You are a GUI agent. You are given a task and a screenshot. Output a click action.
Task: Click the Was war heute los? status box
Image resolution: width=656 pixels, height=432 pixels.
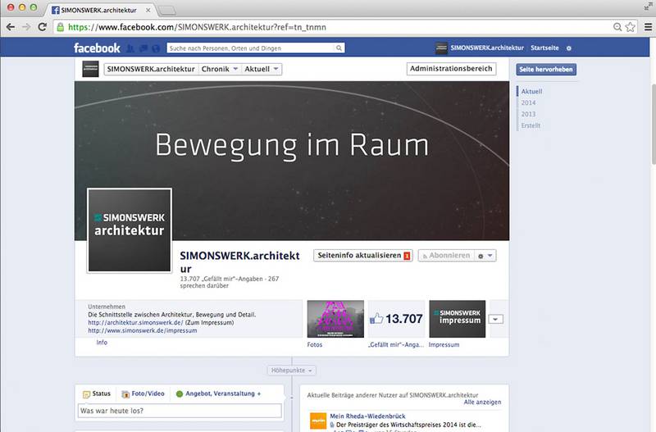(x=180, y=411)
